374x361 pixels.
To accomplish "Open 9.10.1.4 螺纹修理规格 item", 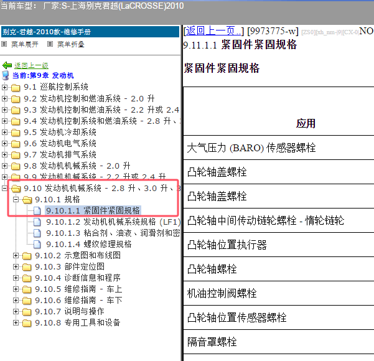I will click(89, 244).
